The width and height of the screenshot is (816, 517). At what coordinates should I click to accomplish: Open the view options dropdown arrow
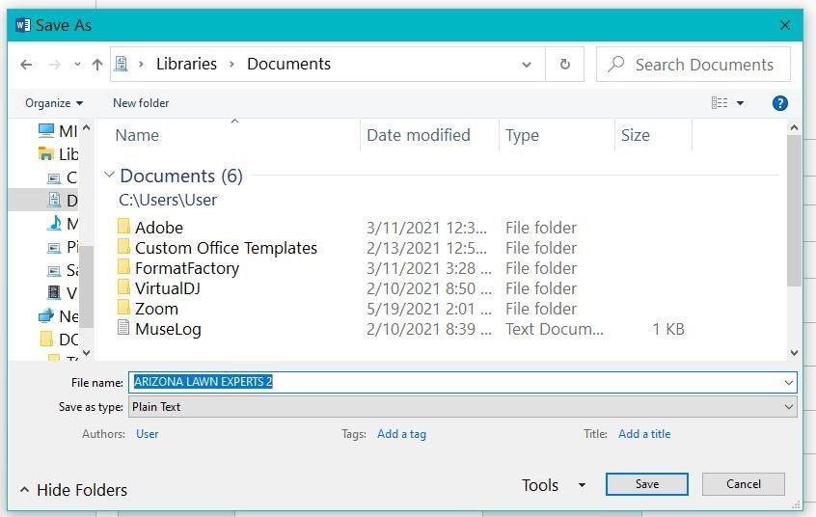[740, 103]
